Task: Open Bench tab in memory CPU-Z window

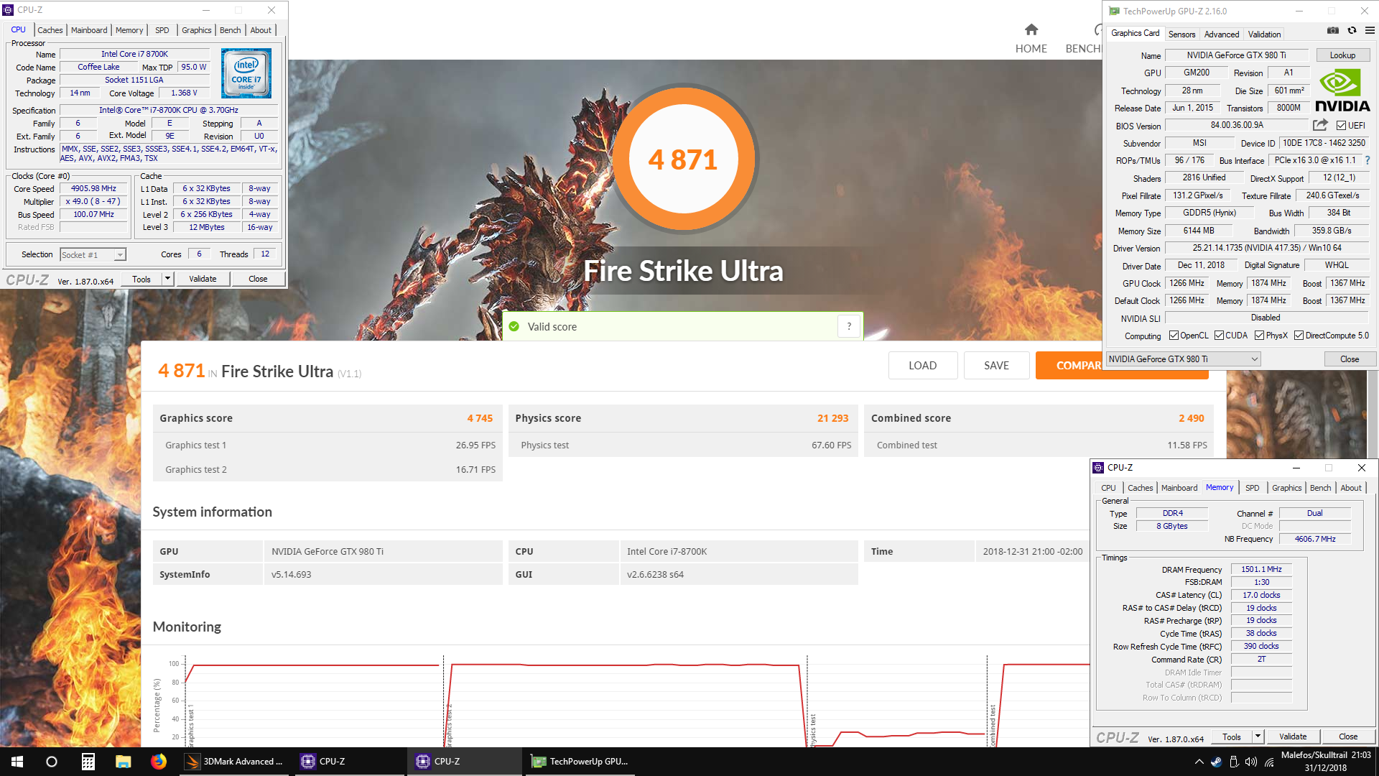Action: click(x=1320, y=488)
